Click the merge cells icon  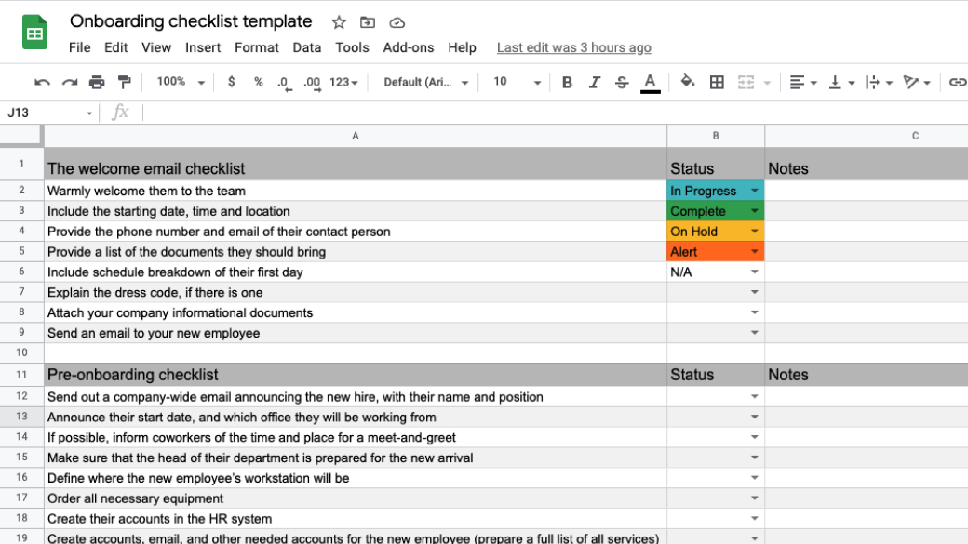pos(746,82)
